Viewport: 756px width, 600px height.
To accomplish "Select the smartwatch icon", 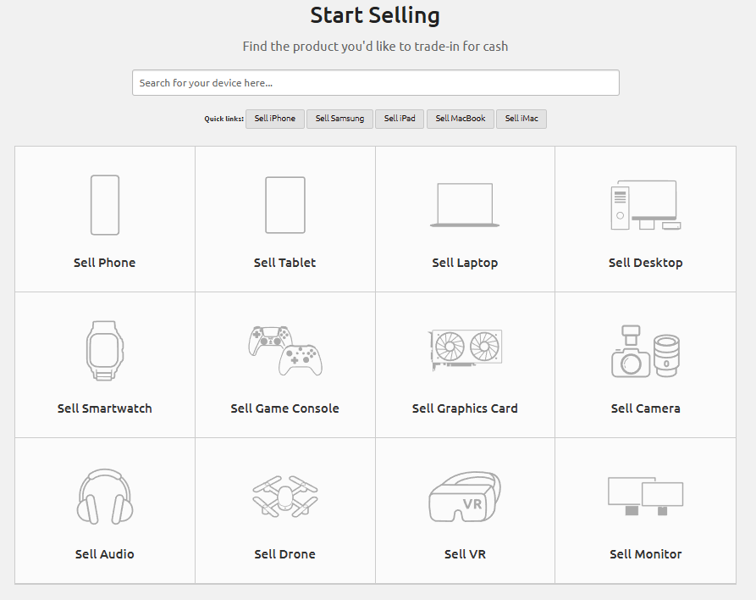I will coord(105,350).
